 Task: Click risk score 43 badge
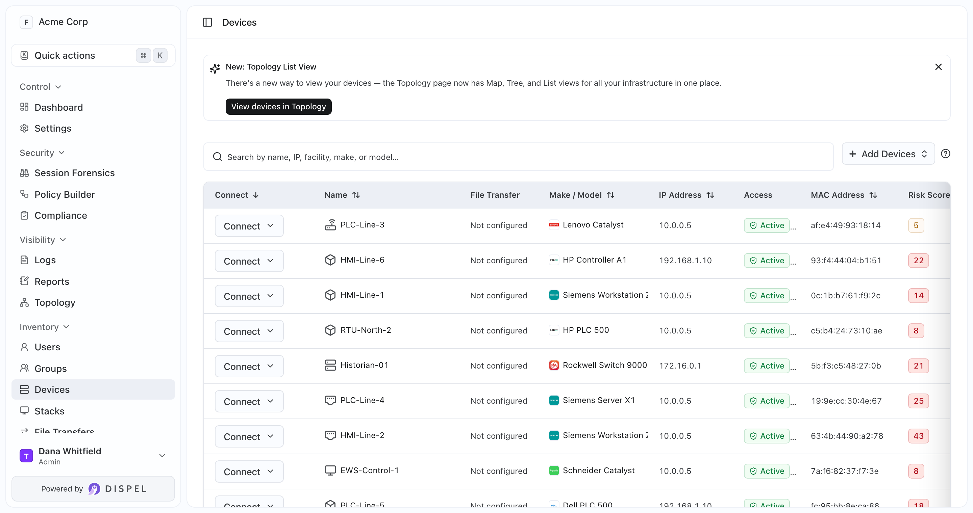918,436
